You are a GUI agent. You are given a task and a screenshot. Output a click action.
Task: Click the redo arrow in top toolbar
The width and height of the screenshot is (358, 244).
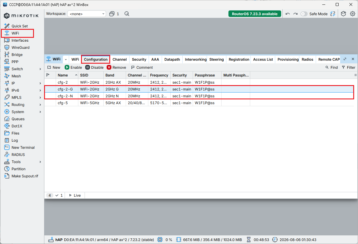(x=295, y=14)
